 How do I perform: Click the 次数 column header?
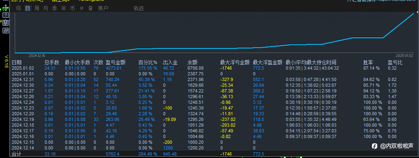[x=99, y=63]
